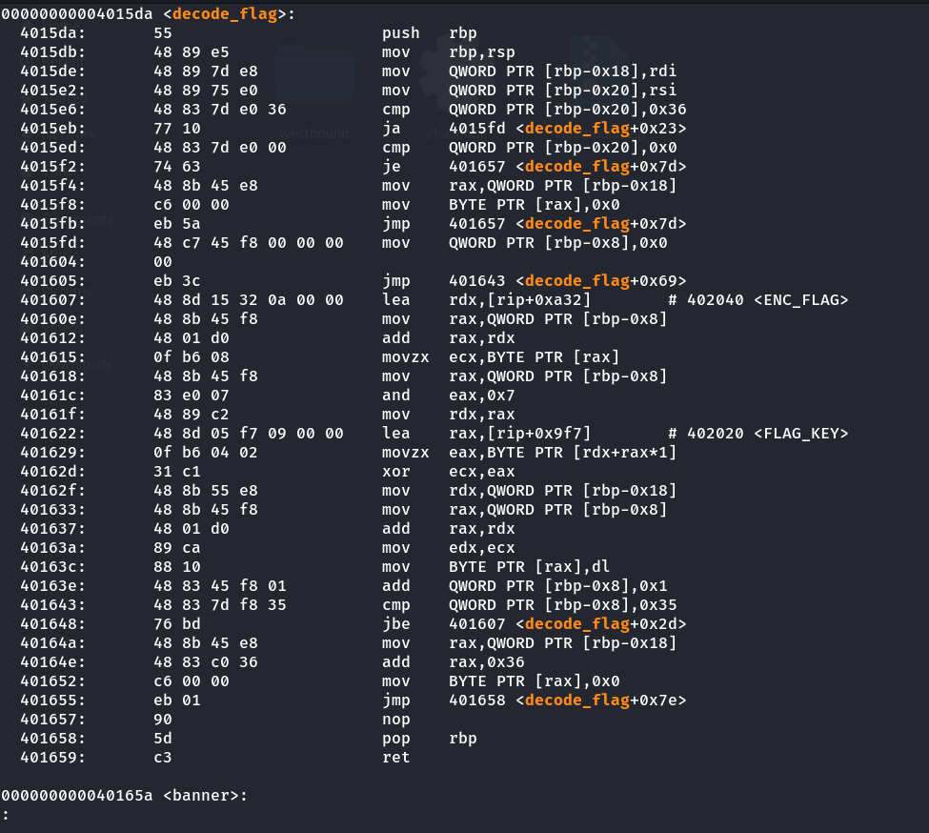Image resolution: width=929 pixels, height=833 pixels.
Task: Click lone 00 byte at address 401604
Action: 163,262
